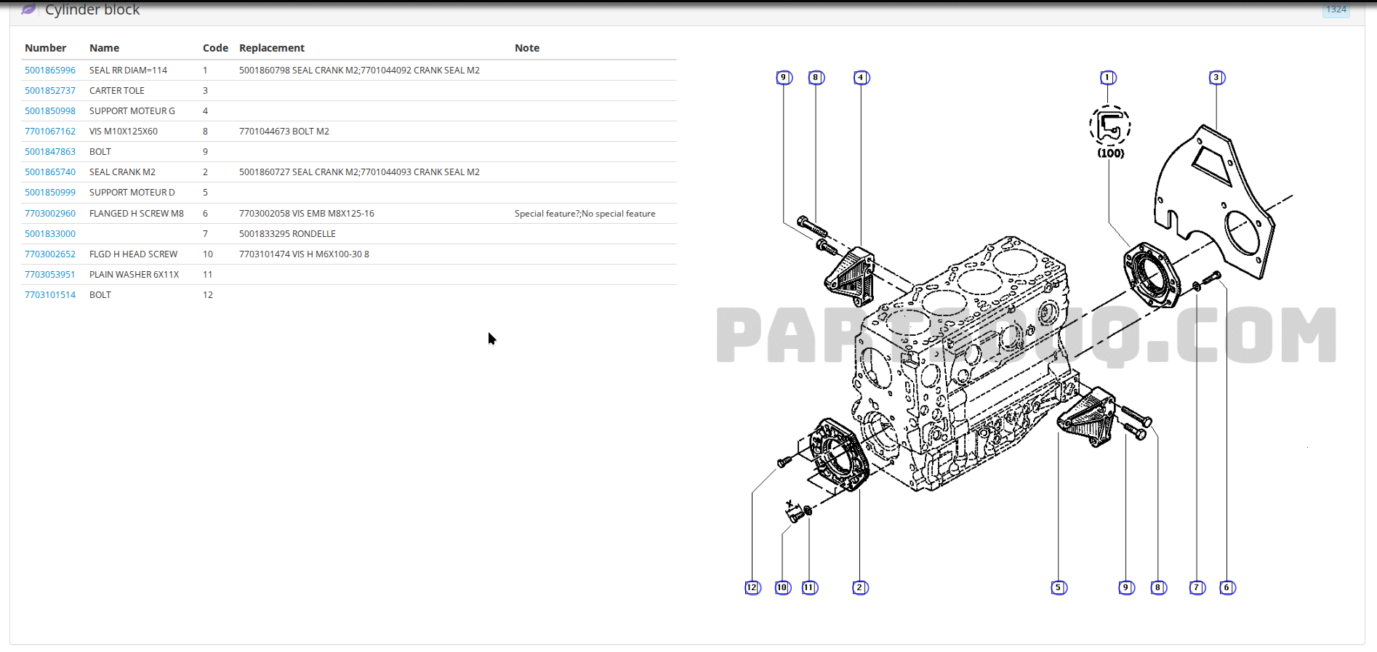1377x652 pixels.
Task: Click the 1324 badge in top right
Action: (x=1336, y=9)
